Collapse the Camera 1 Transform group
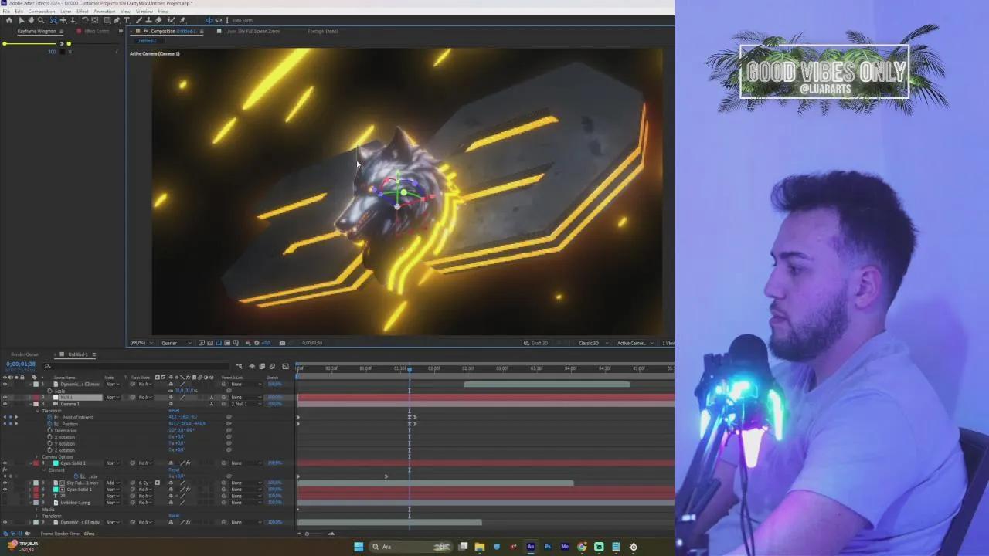The height and width of the screenshot is (556, 989). pyautogui.click(x=37, y=411)
